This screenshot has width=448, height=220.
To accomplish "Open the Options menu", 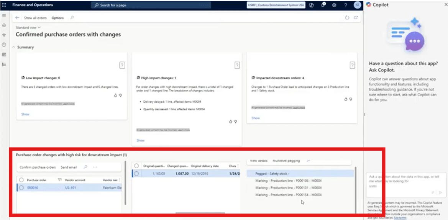I will (57, 18).
